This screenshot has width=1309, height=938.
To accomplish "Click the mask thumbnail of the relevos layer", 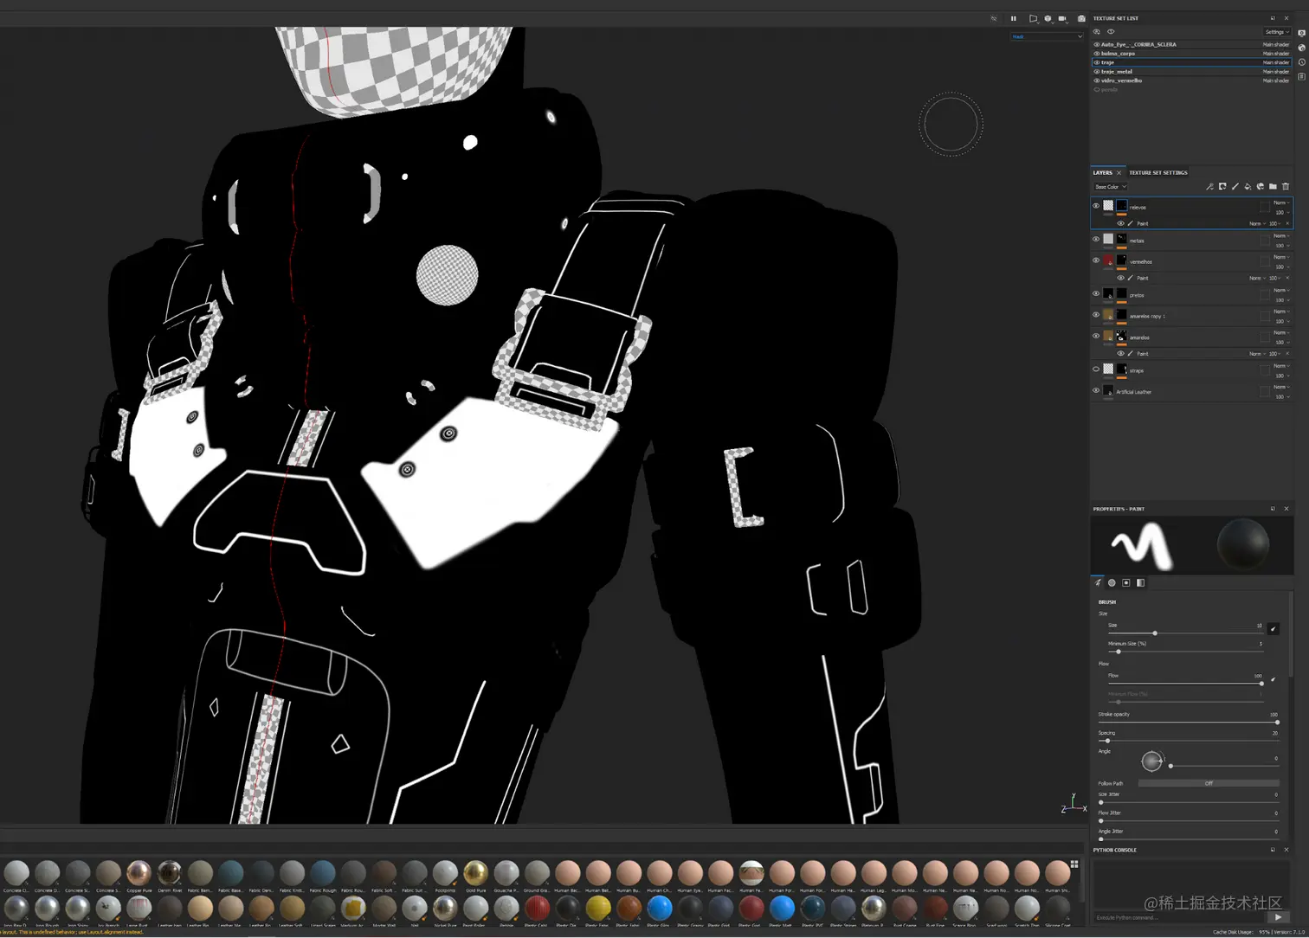I will pos(1121,206).
